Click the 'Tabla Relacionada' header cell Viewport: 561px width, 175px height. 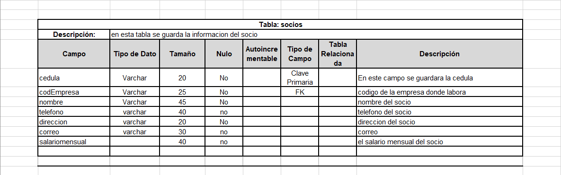[x=338, y=54]
